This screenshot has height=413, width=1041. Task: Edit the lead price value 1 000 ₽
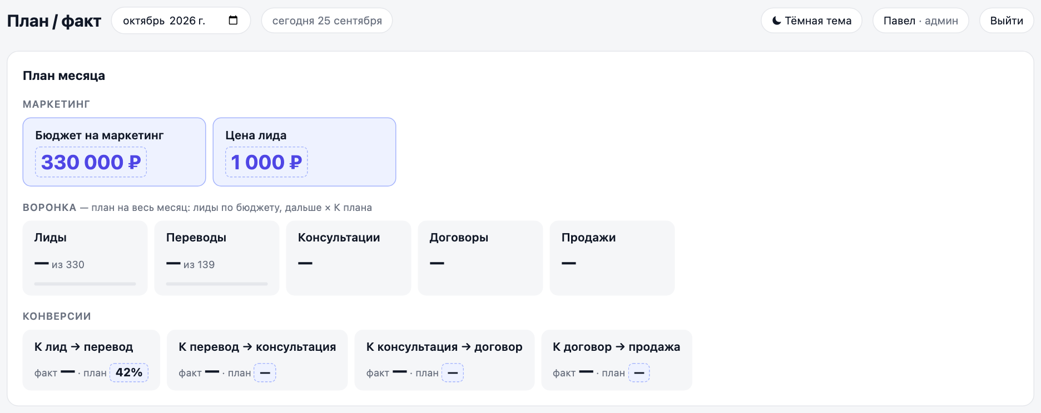(266, 162)
